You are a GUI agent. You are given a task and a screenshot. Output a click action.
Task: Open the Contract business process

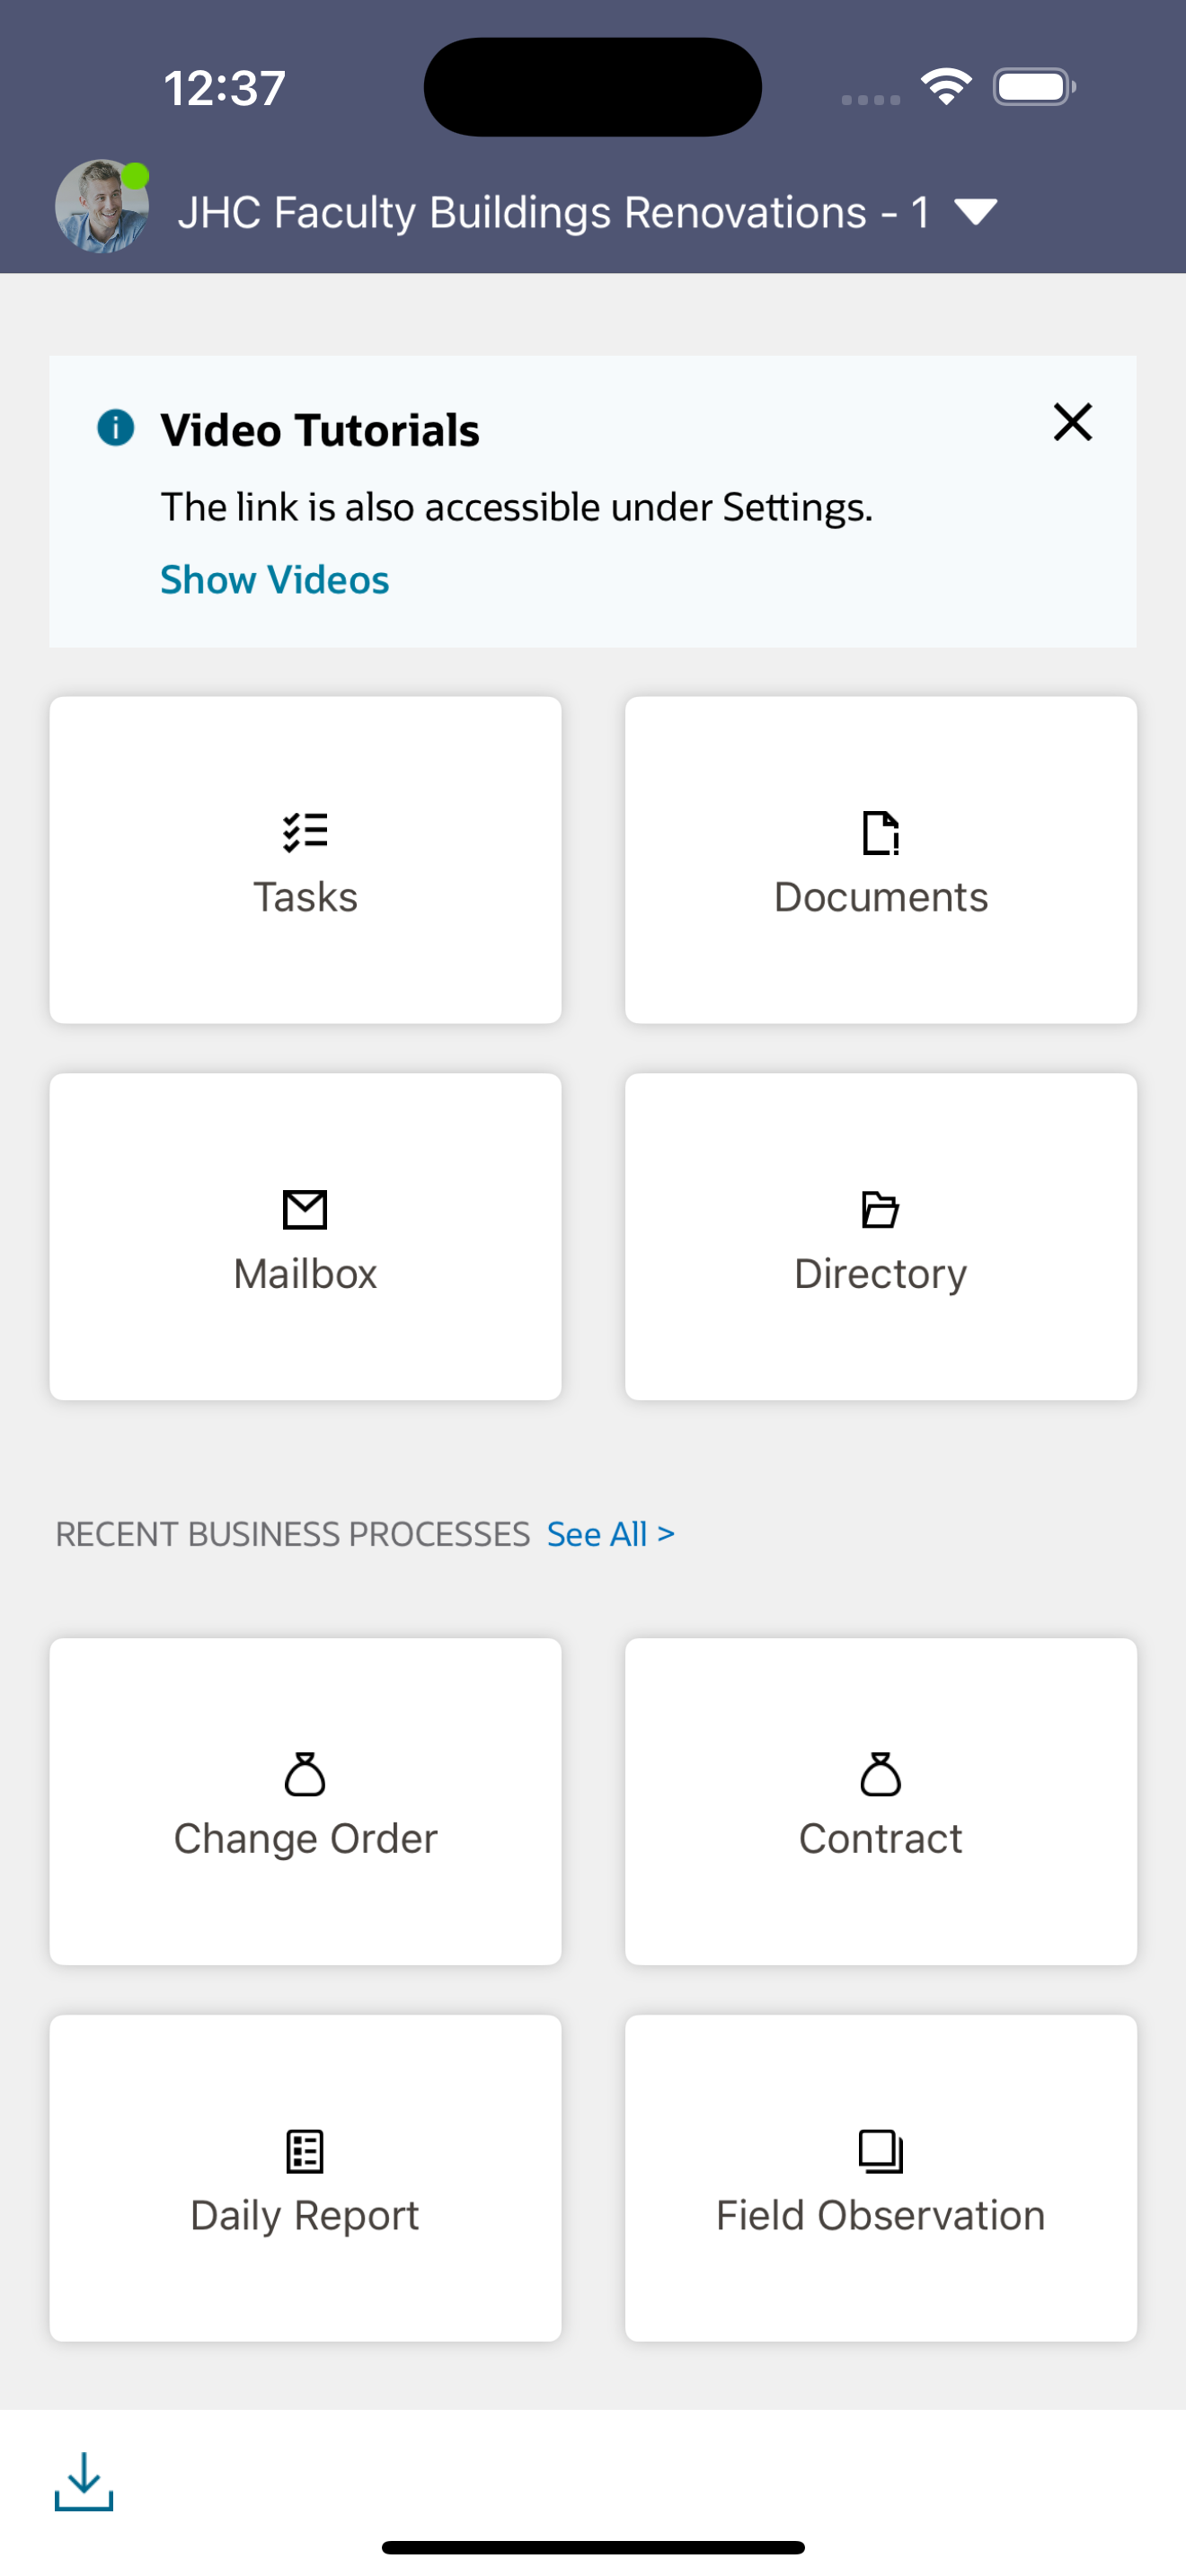pyautogui.click(x=880, y=1800)
